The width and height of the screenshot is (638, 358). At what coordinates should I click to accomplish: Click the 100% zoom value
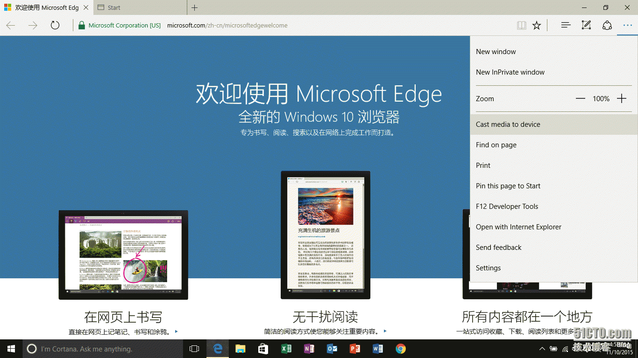pyautogui.click(x=601, y=99)
